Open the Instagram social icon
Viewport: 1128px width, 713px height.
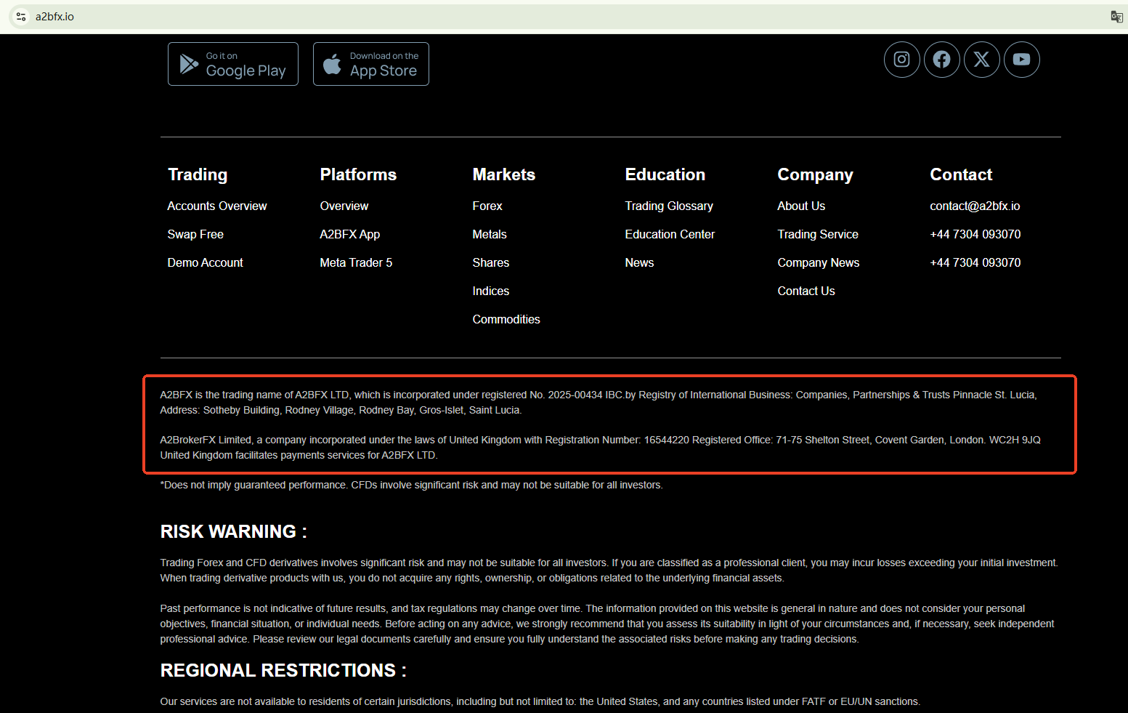(901, 60)
